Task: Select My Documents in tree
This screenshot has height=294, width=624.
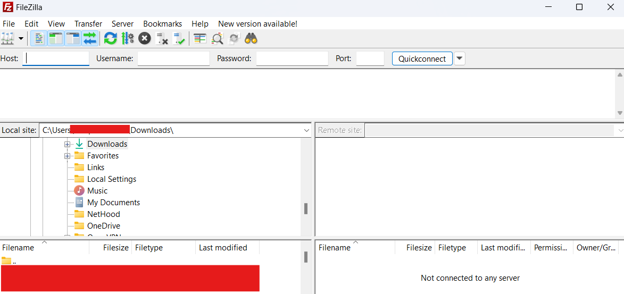Action: (113, 203)
